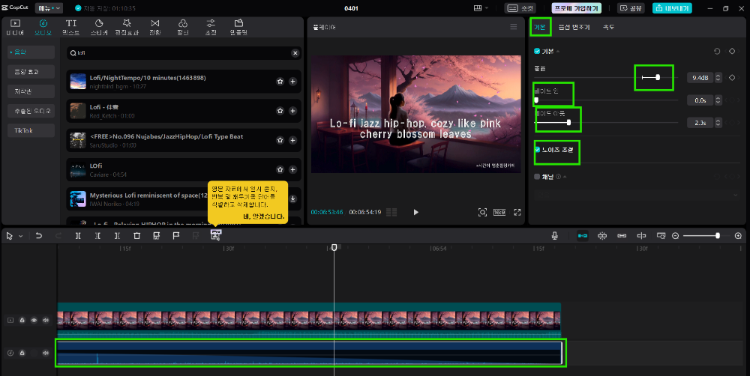Toggle the auto snapping icon
This screenshot has height=376, width=750.
pyautogui.click(x=602, y=235)
